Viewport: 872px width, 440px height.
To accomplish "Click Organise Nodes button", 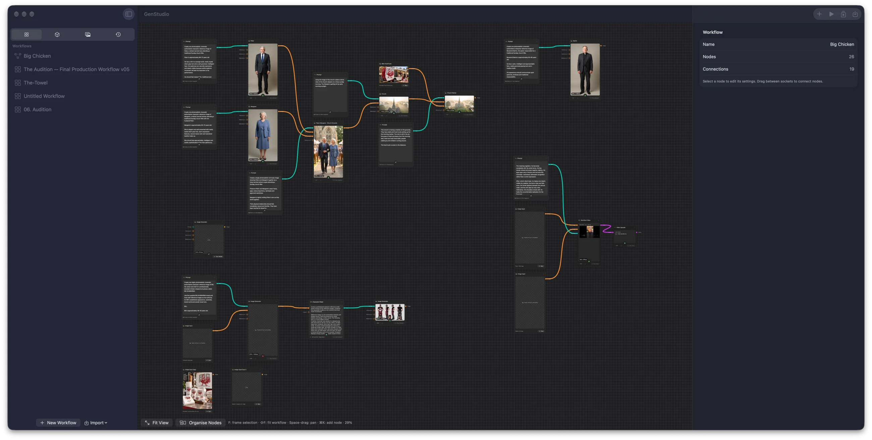I will point(201,423).
